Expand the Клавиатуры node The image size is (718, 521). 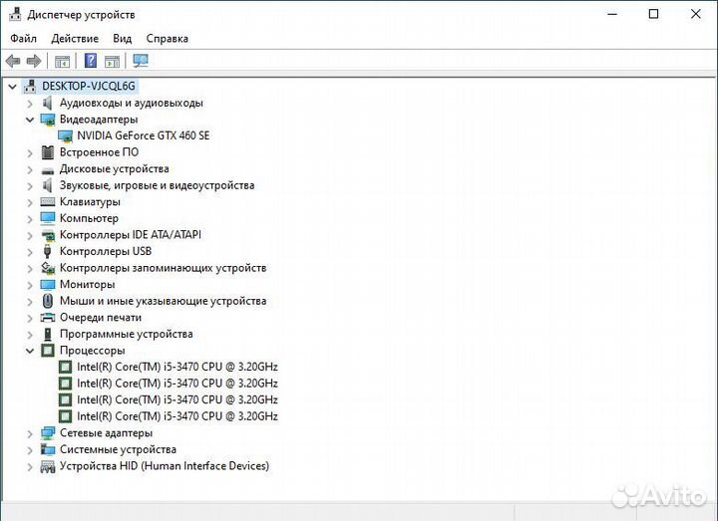click(30, 202)
